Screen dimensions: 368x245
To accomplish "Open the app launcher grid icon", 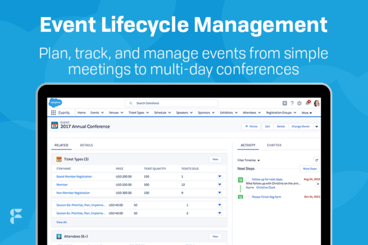I will [53, 113].
